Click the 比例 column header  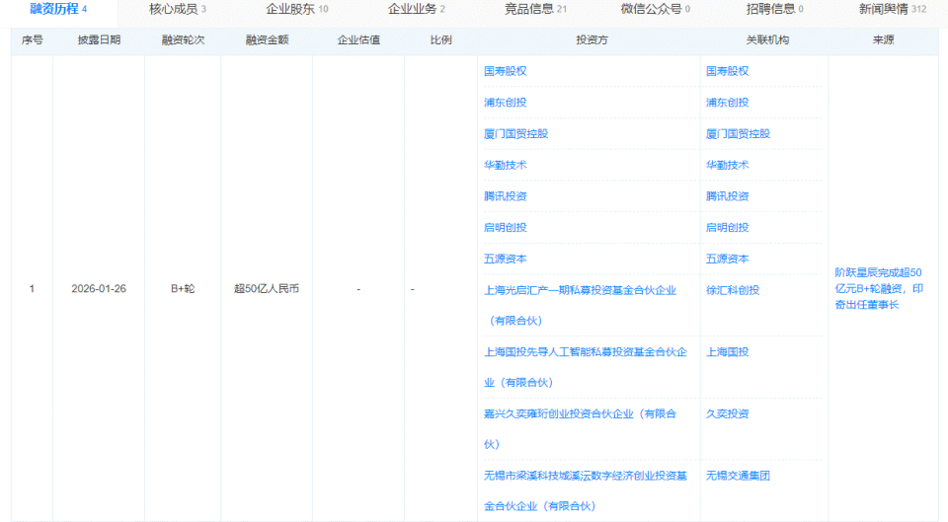(x=440, y=40)
